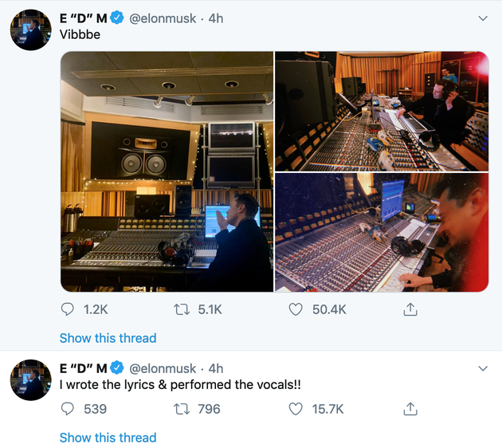Image resolution: width=502 pixels, height=448 pixels.
Task: Retweet the Vibbbe tweet
Action: pos(182,309)
